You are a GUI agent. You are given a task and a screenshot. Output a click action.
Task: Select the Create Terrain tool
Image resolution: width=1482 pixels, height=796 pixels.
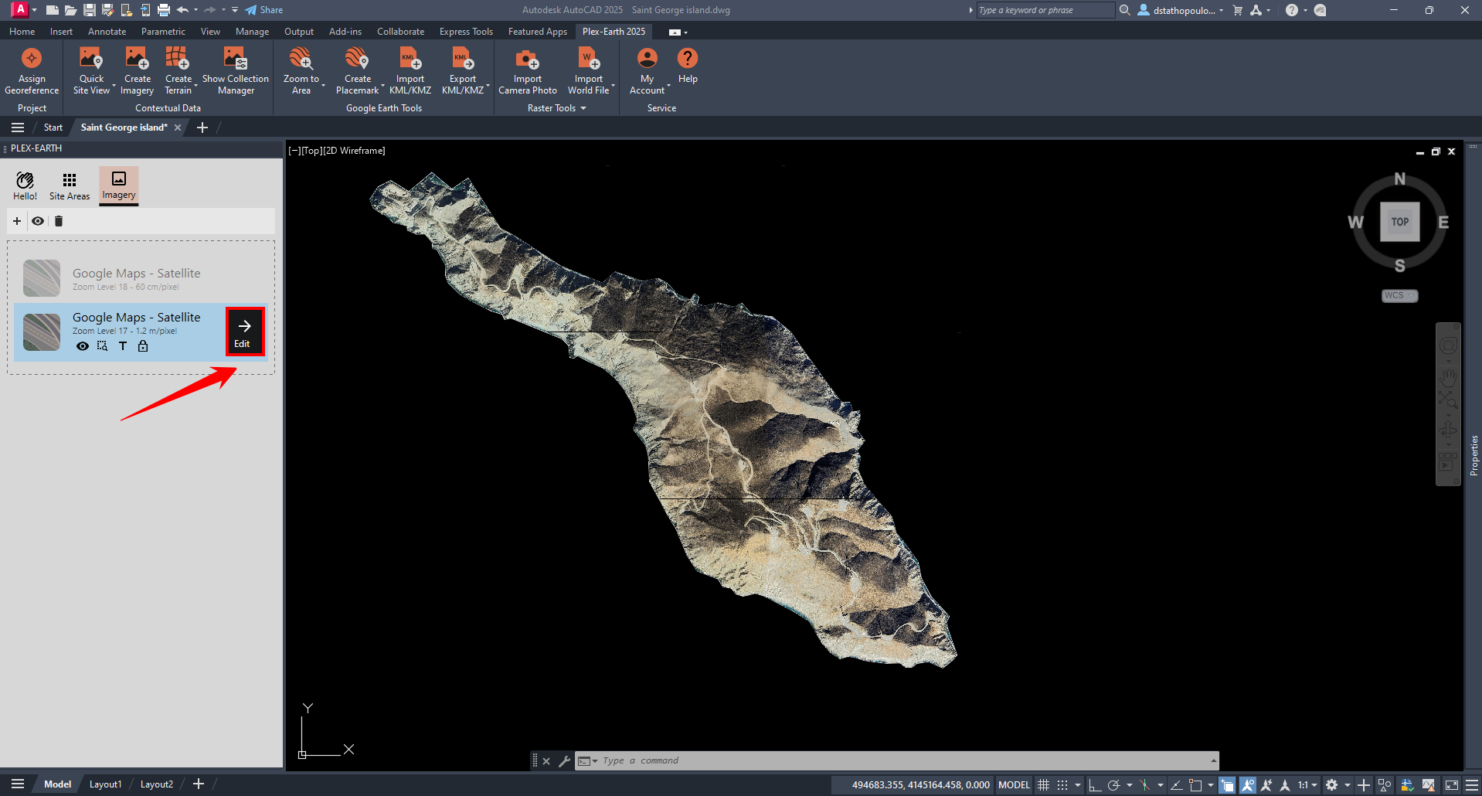(x=178, y=70)
